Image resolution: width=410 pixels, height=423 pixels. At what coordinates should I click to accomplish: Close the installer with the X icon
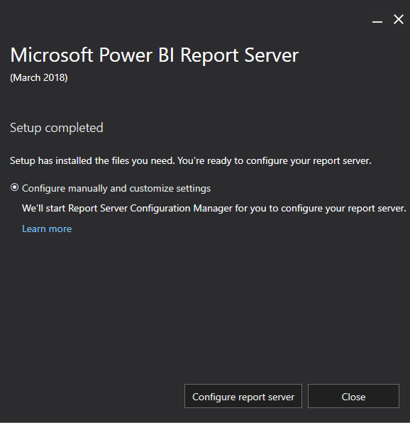[x=399, y=19]
